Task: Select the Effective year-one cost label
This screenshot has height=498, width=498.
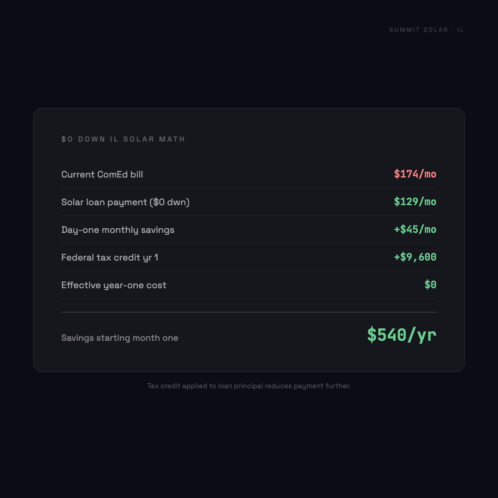Action: [x=114, y=285]
